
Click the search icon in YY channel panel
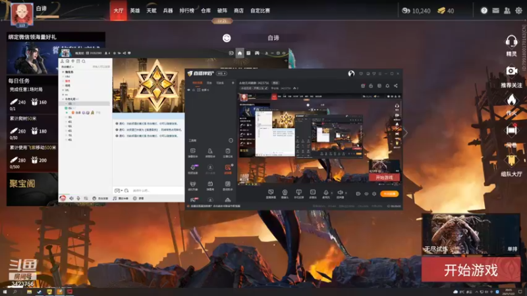tap(84, 61)
